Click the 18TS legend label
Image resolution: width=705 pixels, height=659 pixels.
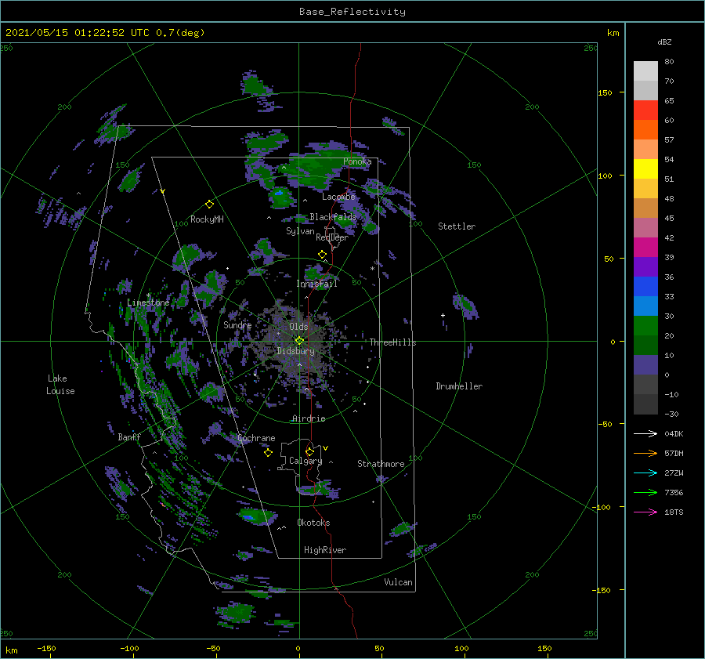coord(674,512)
